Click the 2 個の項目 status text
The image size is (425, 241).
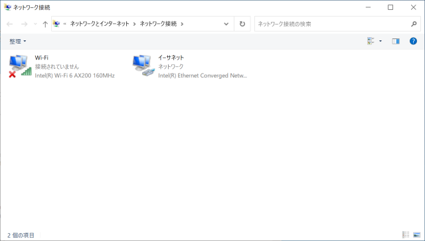click(x=21, y=235)
